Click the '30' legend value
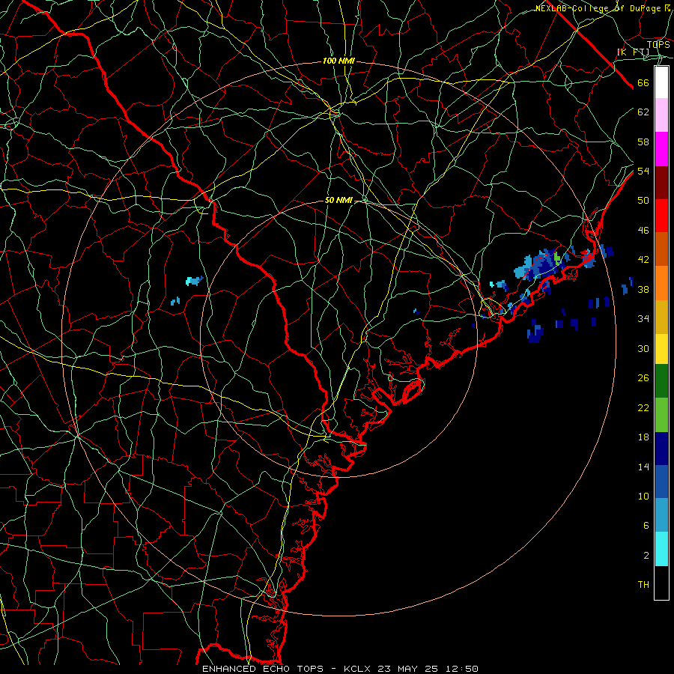The width and height of the screenshot is (674, 674). (x=643, y=348)
